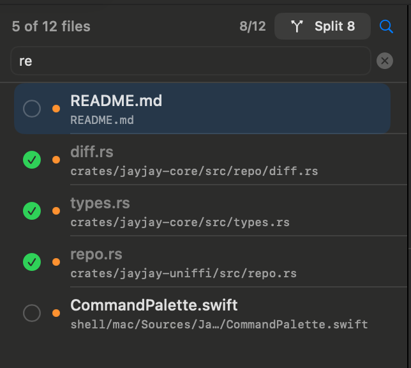Click the orange modified dot beside types.rs
The height and width of the screenshot is (368, 411).
click(56, 210)
